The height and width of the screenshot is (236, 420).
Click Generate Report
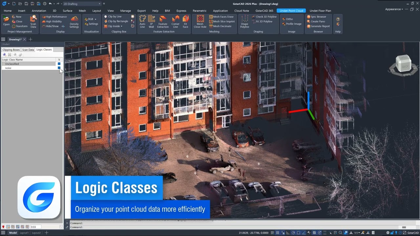318,26
